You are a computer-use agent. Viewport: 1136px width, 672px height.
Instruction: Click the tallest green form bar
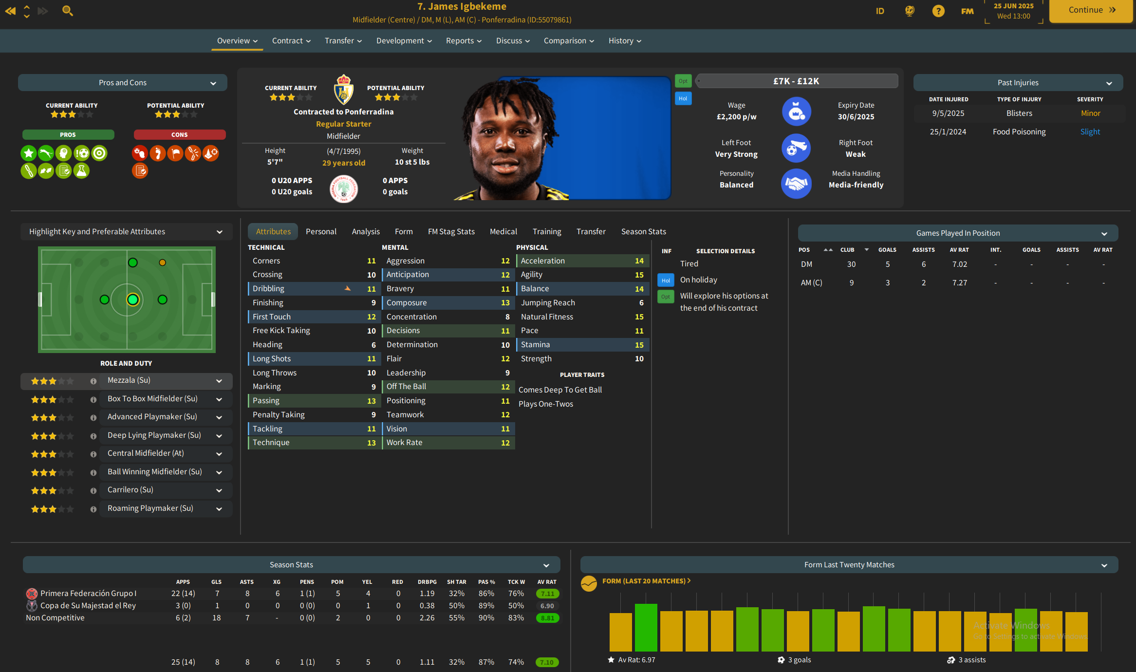[x=646, y=627]
